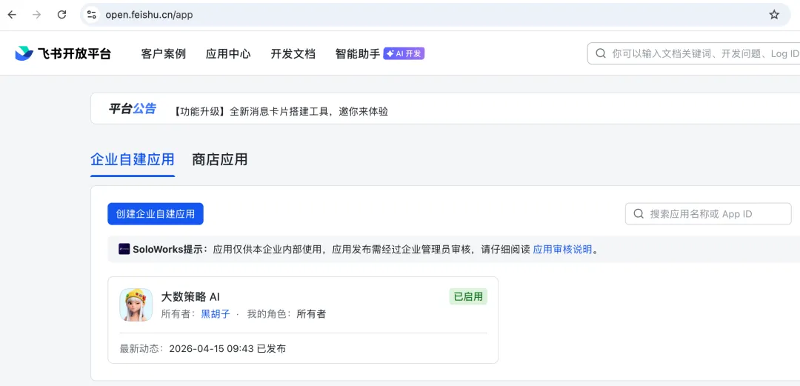Bookmark this page with the star icon
This screenshot has width=800, height=386.
(x=774, y=15)
